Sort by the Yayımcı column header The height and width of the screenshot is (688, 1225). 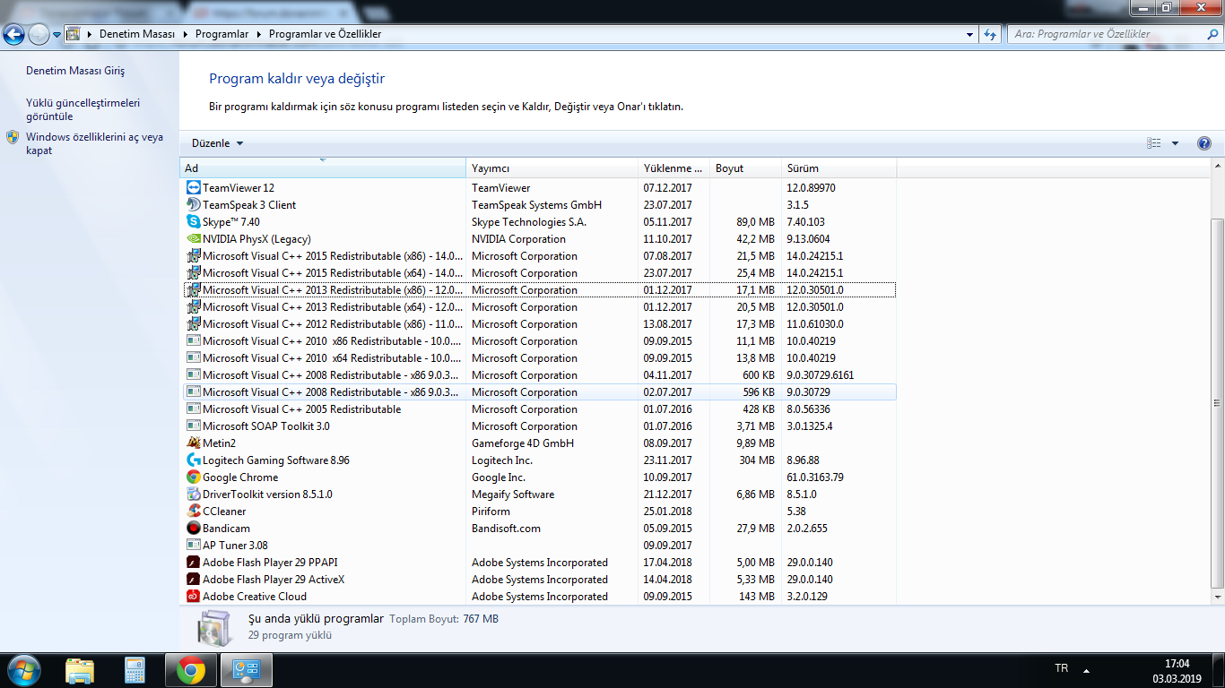552,168
